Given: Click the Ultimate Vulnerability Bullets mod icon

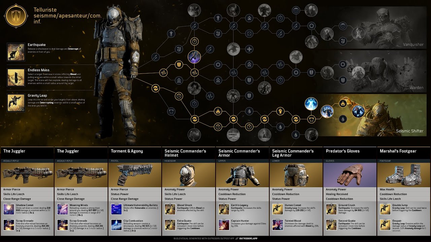Looking at the screenshot, I should (x=116, y=208).
